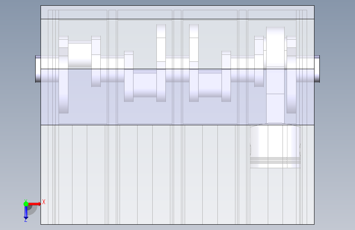Click the piston ring grooves on the piston
This screenshot has width=355, height=230.
pyautogui.click(x=275, y=160)
